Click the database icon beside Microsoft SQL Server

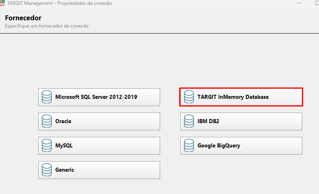tap(47, 97)
